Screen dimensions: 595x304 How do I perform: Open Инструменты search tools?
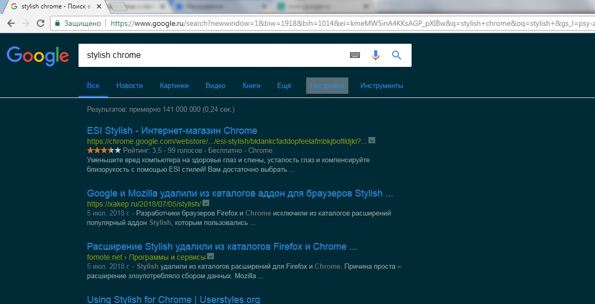pyautogui.click(x=382, y=86)
